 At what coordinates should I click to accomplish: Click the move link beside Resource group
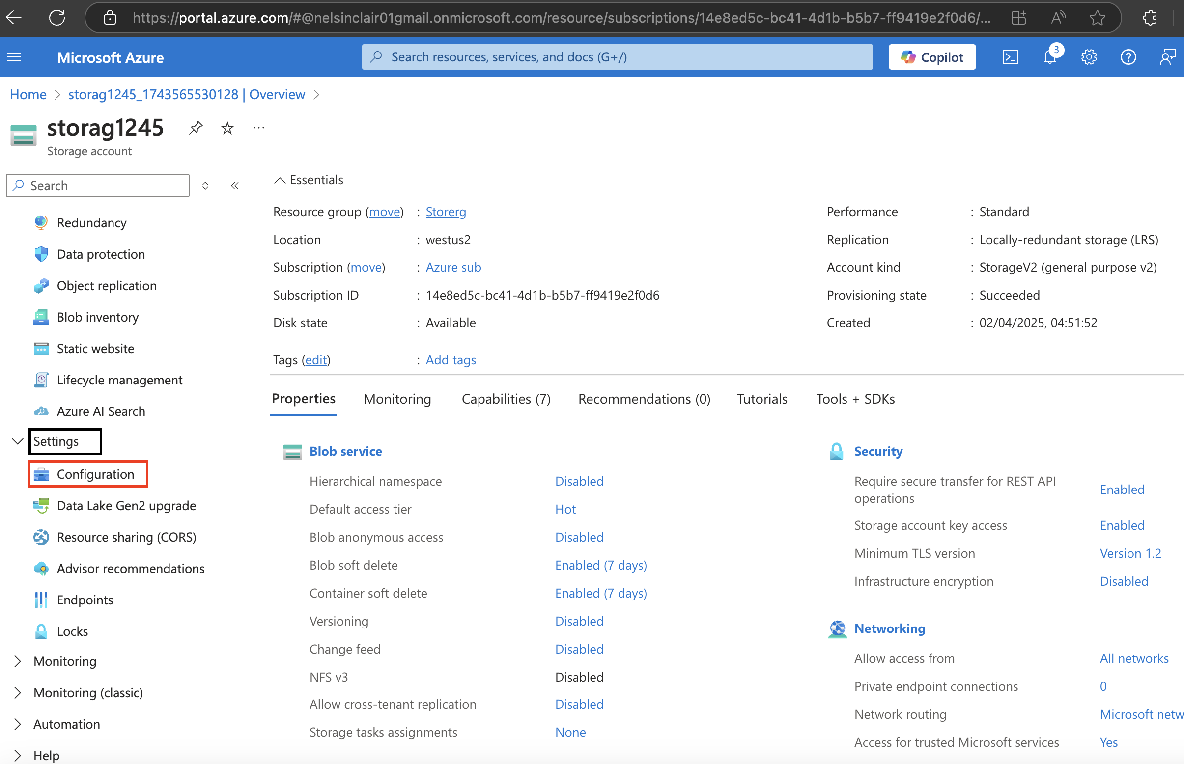tap(384, 212)
